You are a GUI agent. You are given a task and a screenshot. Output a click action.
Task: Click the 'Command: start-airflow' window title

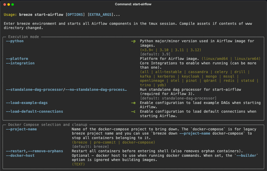(x=133, y=4)
